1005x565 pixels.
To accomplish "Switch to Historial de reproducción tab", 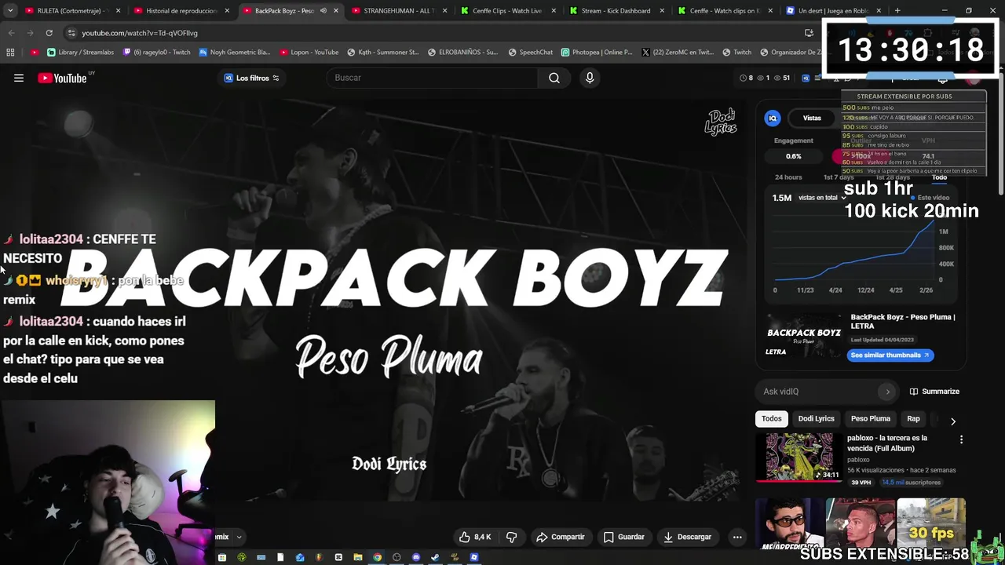I will (x=181, y=11).
